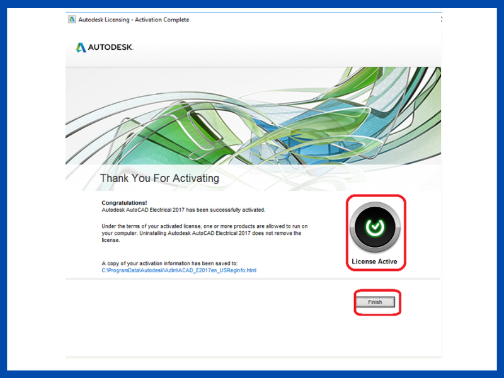Open the ACAD_E2017en_USRegInfo.html file link

(x=179, y=270)
